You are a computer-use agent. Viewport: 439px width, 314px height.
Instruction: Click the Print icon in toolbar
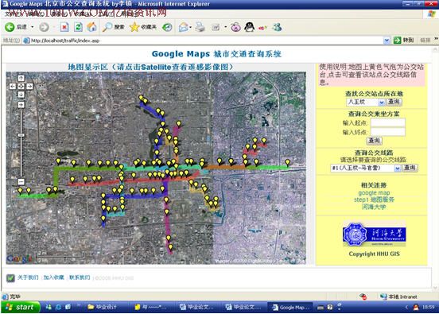(200, 27)
